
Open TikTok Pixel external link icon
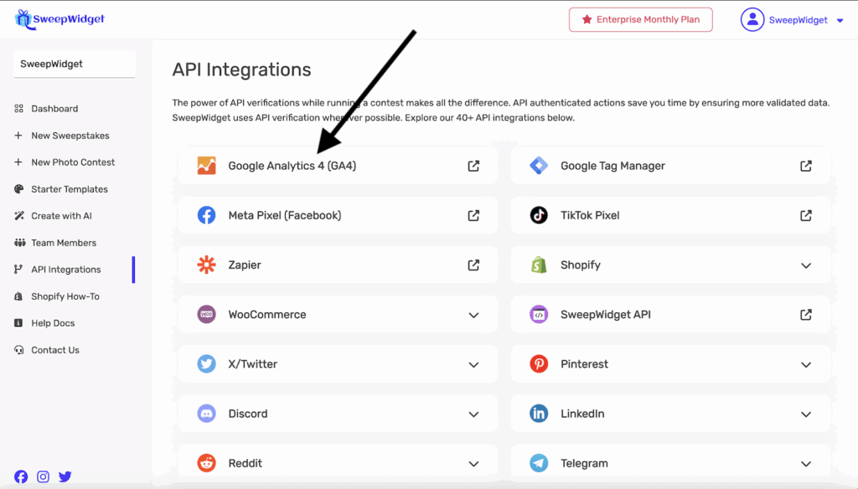click(805, 215)
